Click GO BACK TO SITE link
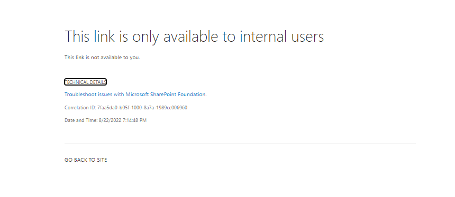Screen dimensions: 455x197 click(86, 160)
